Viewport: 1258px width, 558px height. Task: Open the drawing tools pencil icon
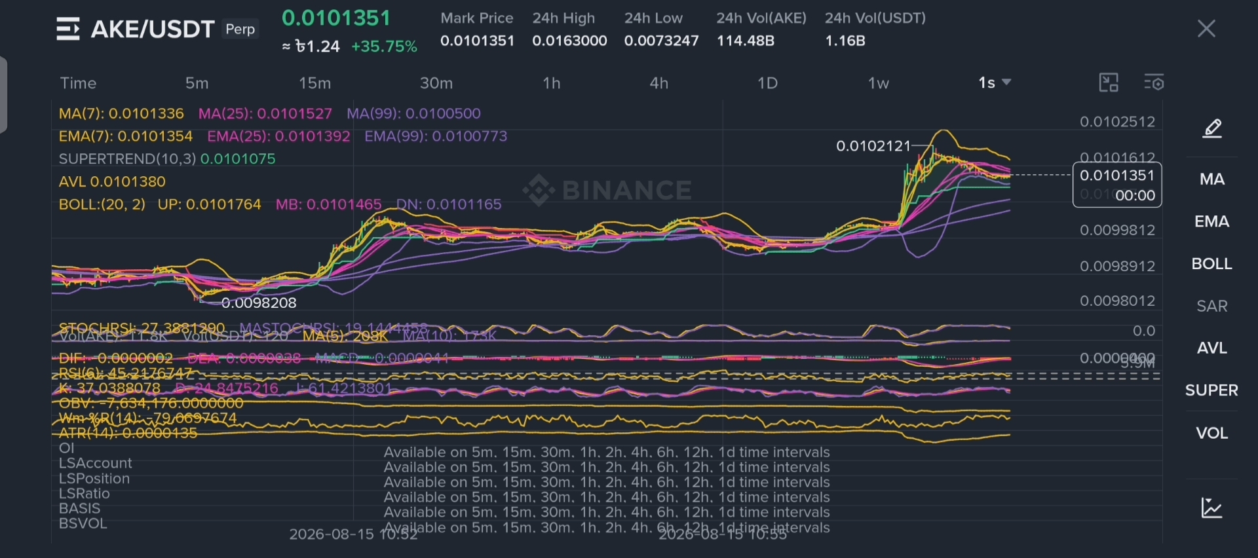pyautogui.click(x=1212, y=128)
